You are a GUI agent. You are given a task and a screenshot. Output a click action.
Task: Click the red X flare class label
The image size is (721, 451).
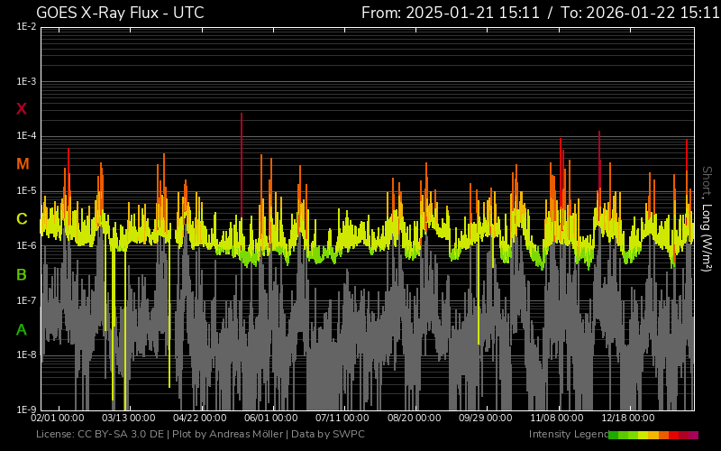coord(22,109)
